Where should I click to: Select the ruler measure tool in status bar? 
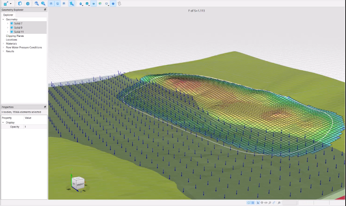tap(274, 203)
